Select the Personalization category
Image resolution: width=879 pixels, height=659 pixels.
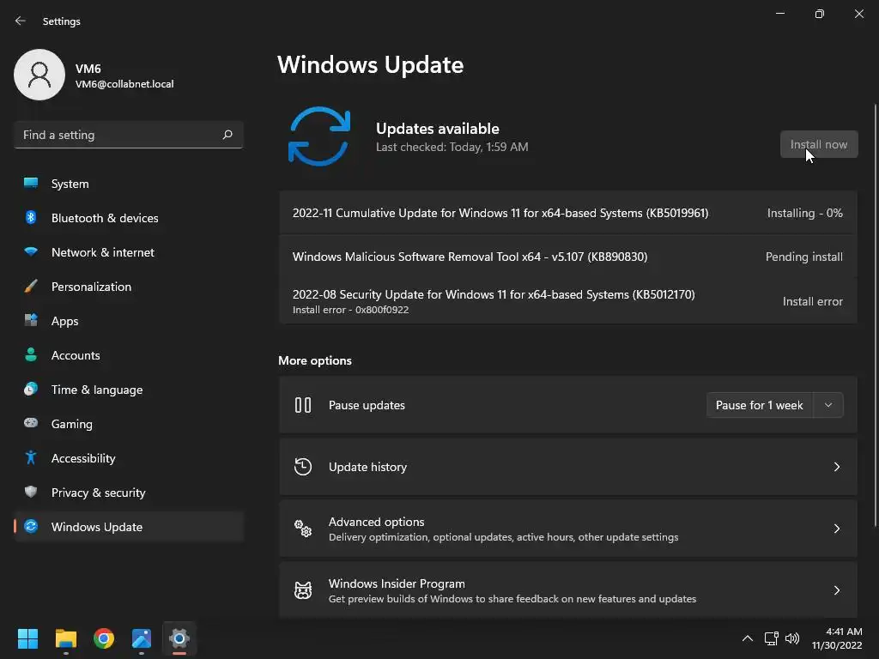pos(129,287)
